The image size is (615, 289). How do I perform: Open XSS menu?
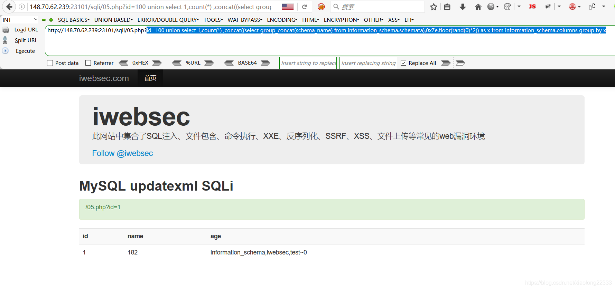point(394,20)
